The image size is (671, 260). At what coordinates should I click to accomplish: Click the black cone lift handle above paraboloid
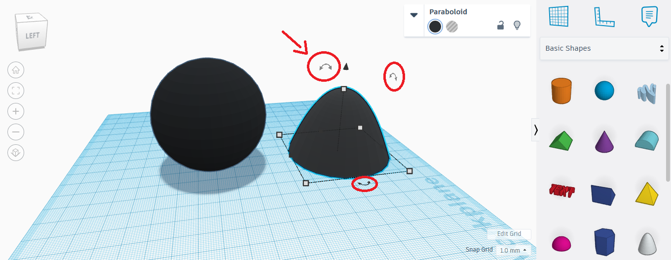point(346,66)
